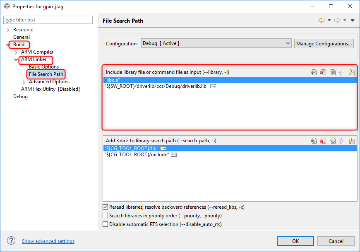
Task: Enable Search libraries in priority order
Action: tap(105, 216)
